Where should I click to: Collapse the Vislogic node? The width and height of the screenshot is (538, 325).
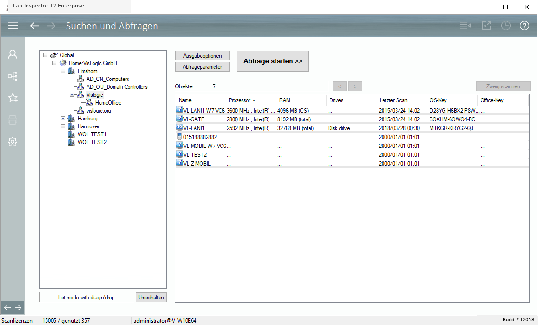point(72,95)
